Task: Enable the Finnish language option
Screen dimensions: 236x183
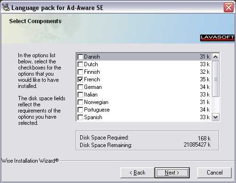Action: coord(80,72)
